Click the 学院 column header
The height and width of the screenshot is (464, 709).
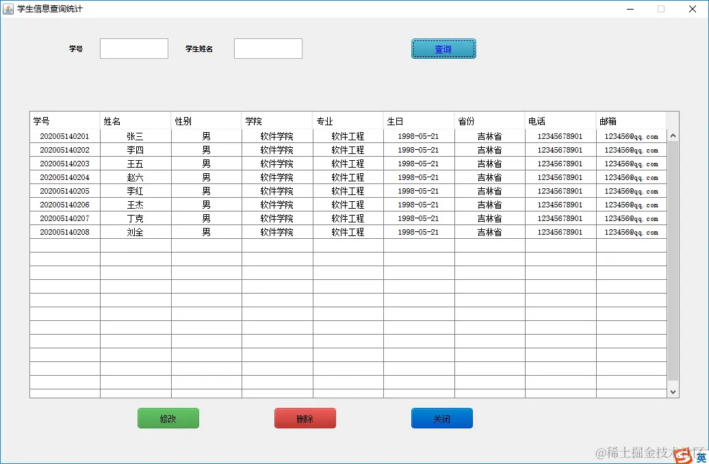pyautogui.click(x=277, y=120)
